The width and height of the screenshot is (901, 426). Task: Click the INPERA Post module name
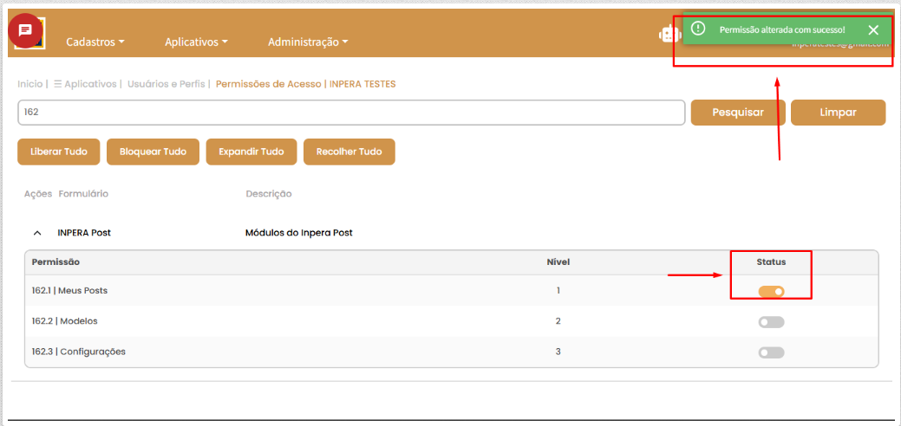[x=84, y=233]
